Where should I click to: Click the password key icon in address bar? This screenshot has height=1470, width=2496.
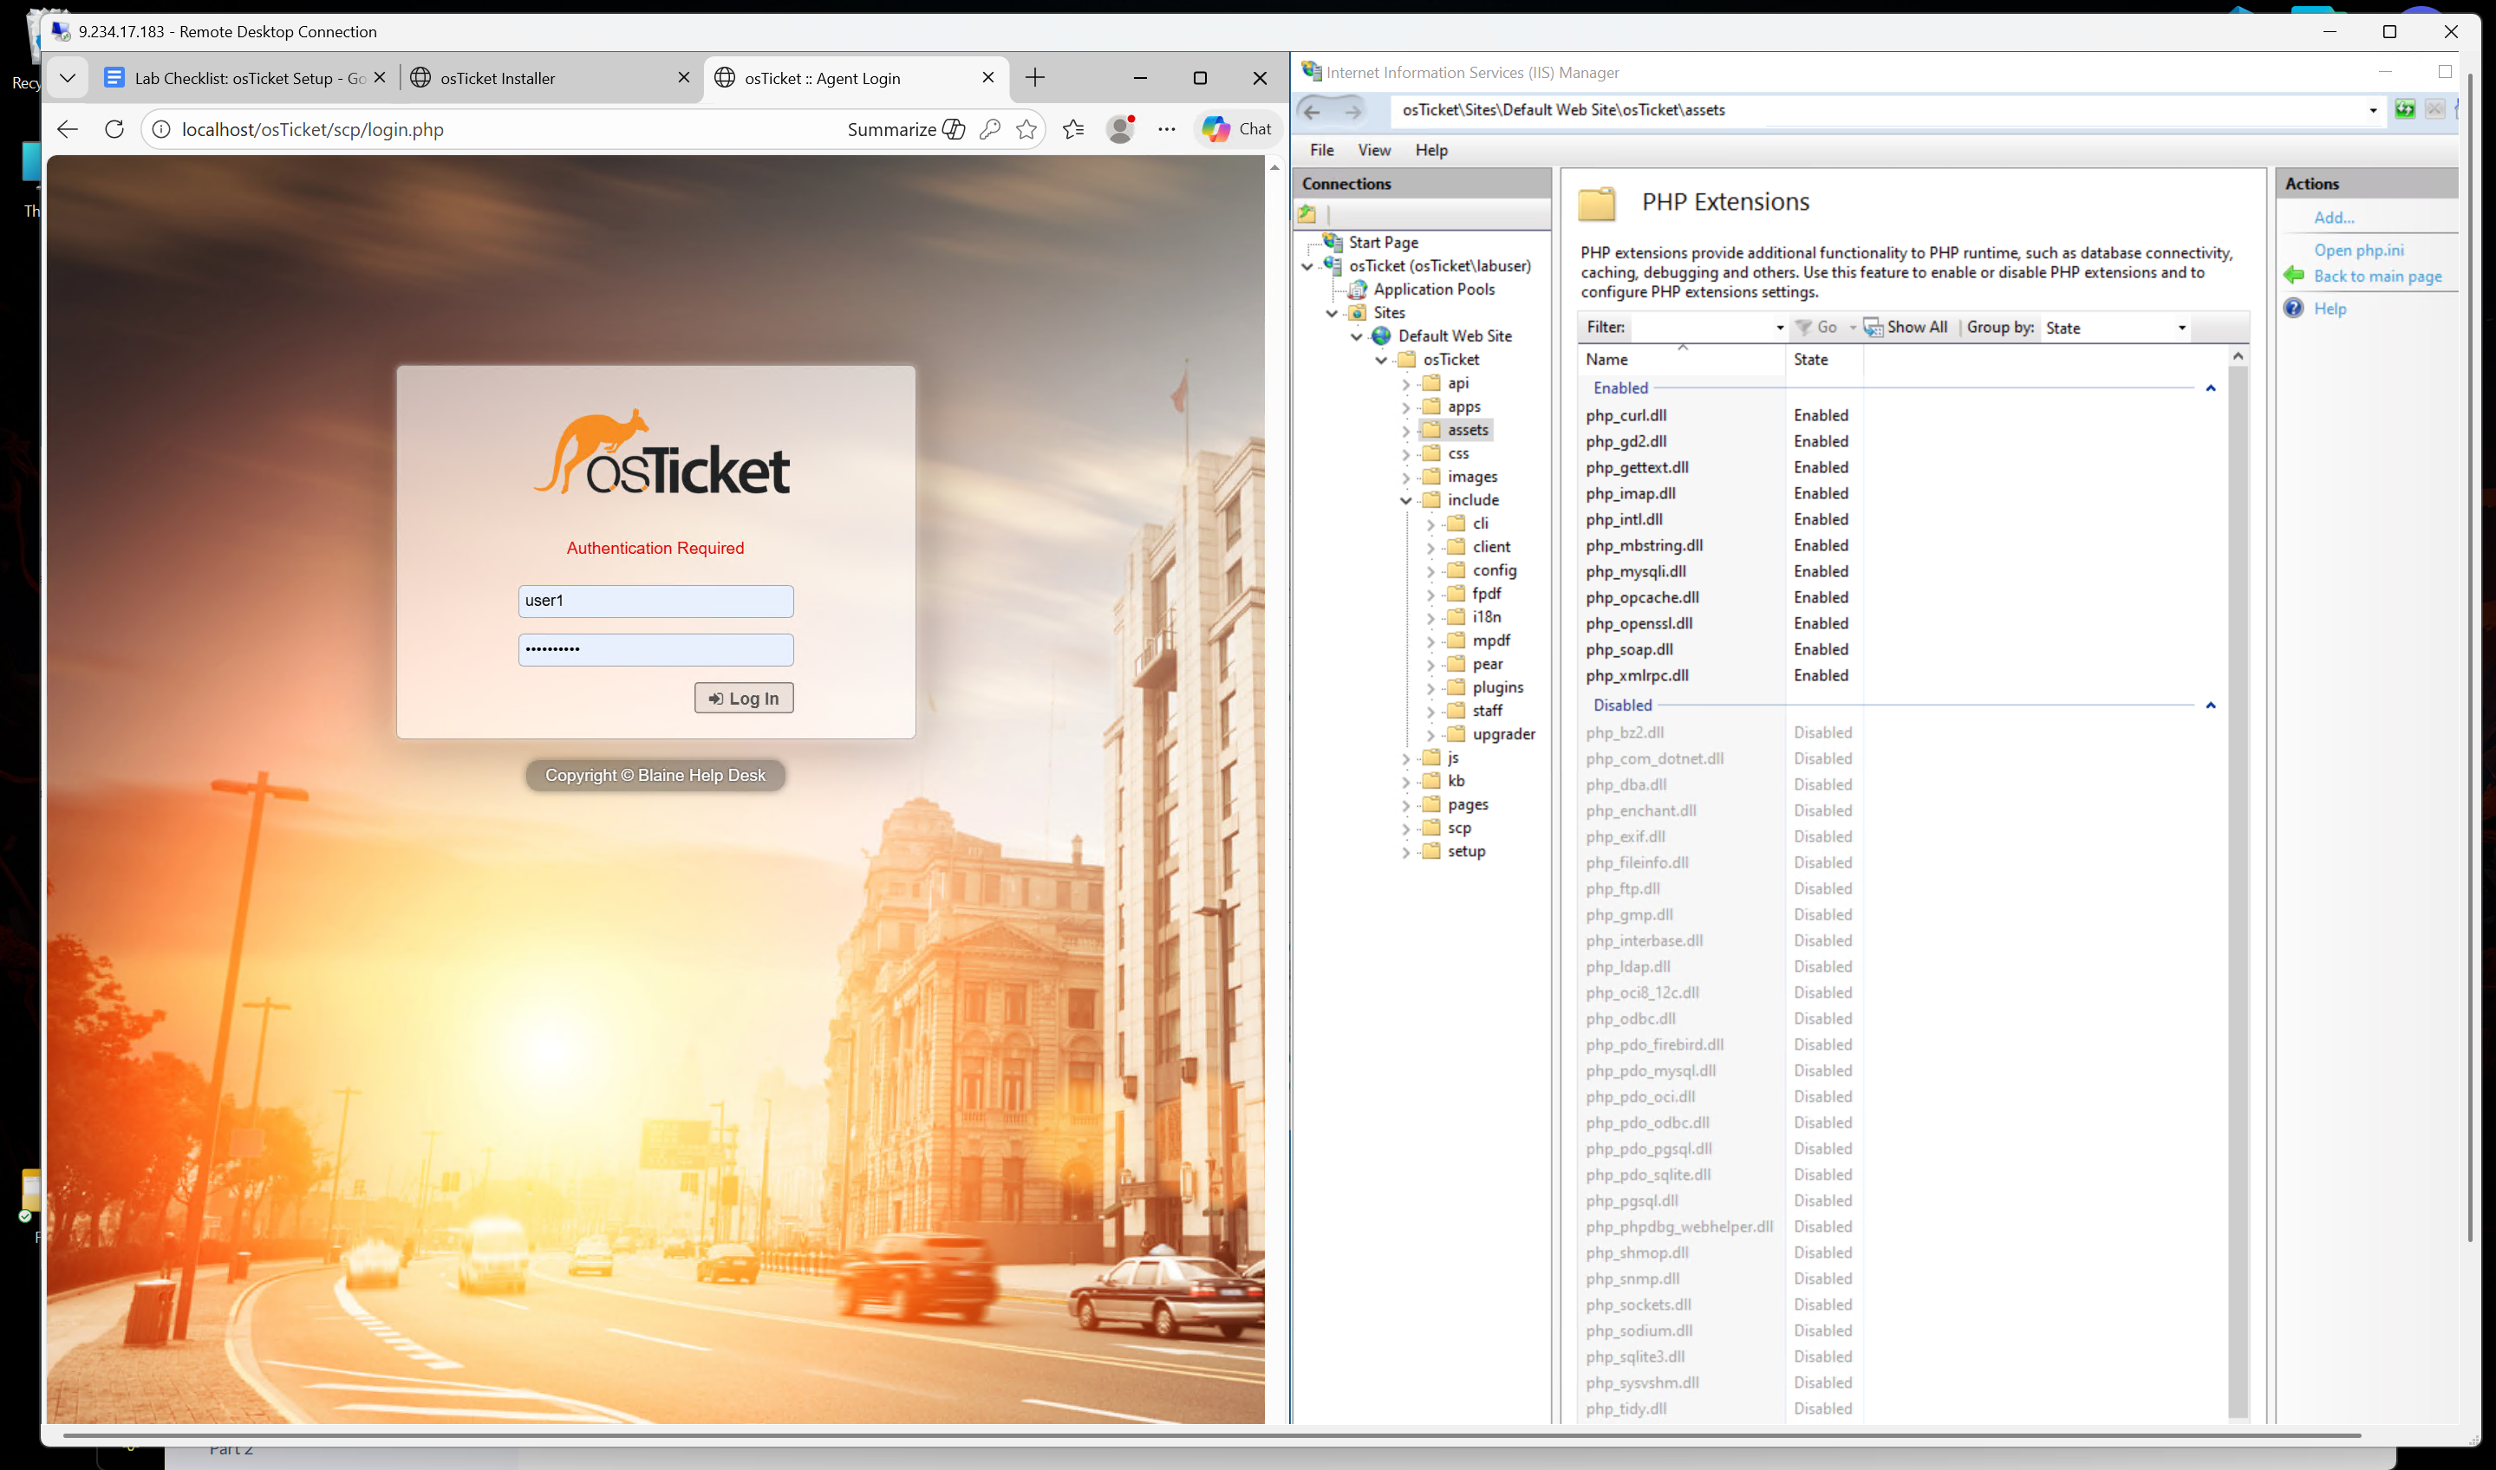point(989,130)
